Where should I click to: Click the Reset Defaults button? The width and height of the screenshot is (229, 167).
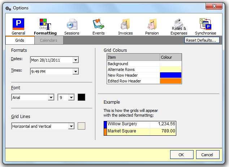click(x=202, y=40)
